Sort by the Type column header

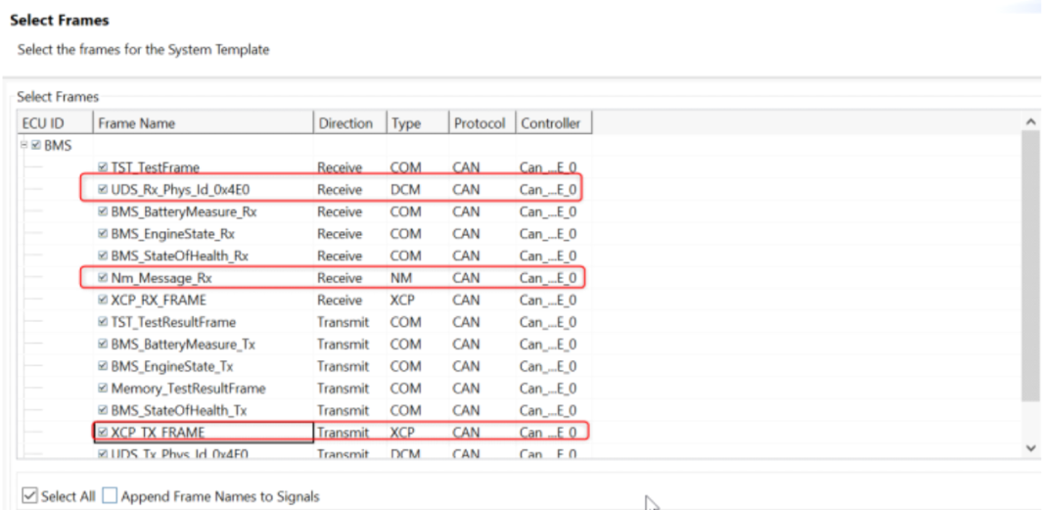(418, 123)
